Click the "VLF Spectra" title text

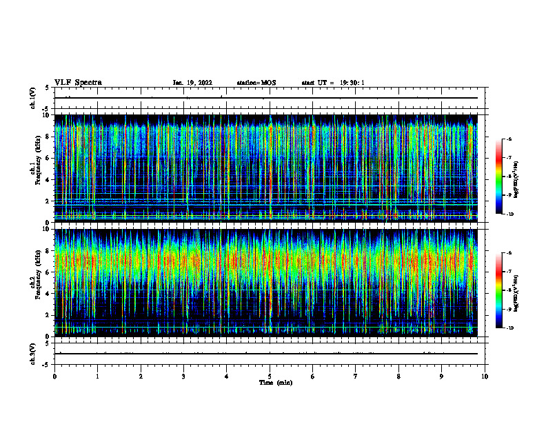tap(78, 83)
